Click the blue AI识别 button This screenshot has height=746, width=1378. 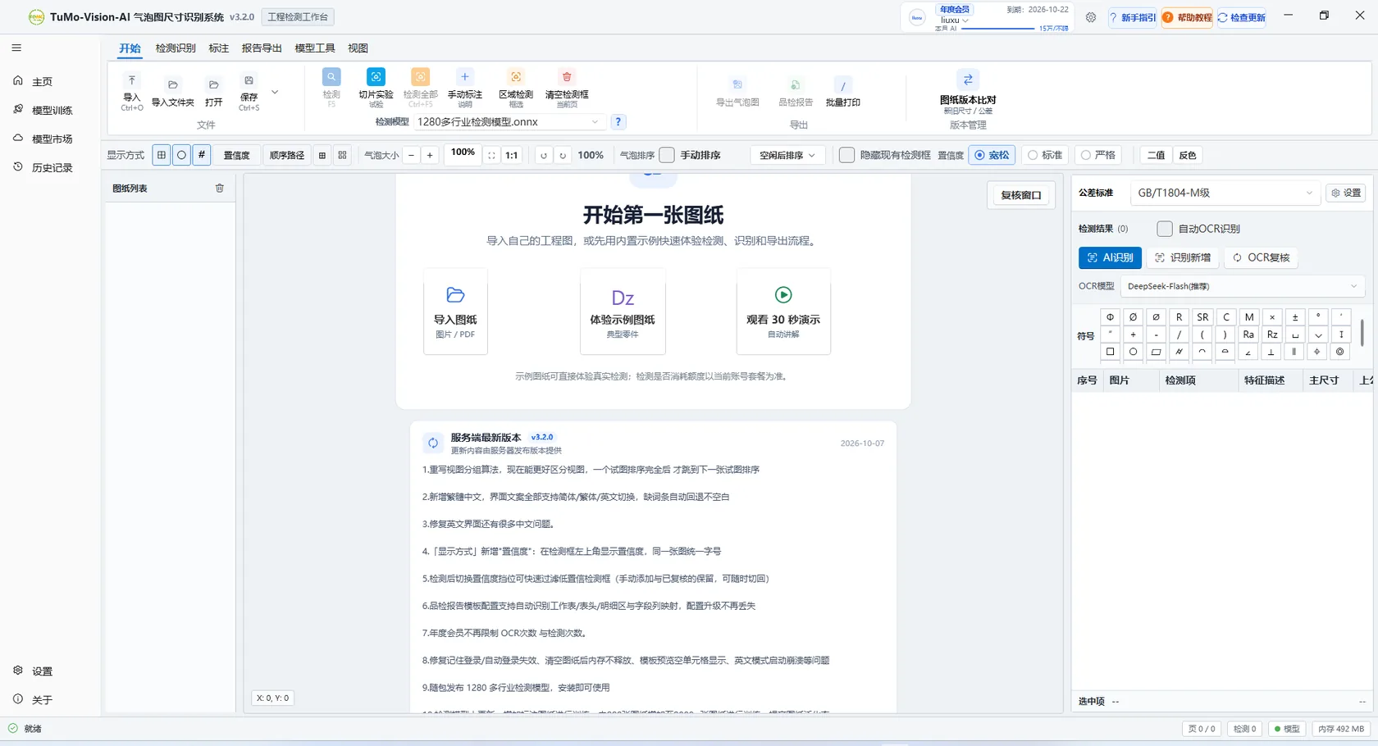point(1110,257)
